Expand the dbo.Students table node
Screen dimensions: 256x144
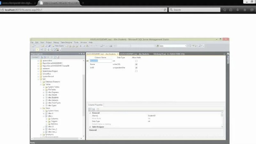pos(44,98)
